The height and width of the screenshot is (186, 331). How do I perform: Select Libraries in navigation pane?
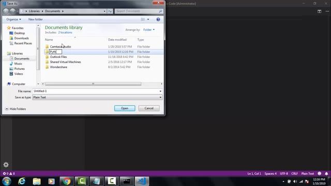[x=15, y=54]
